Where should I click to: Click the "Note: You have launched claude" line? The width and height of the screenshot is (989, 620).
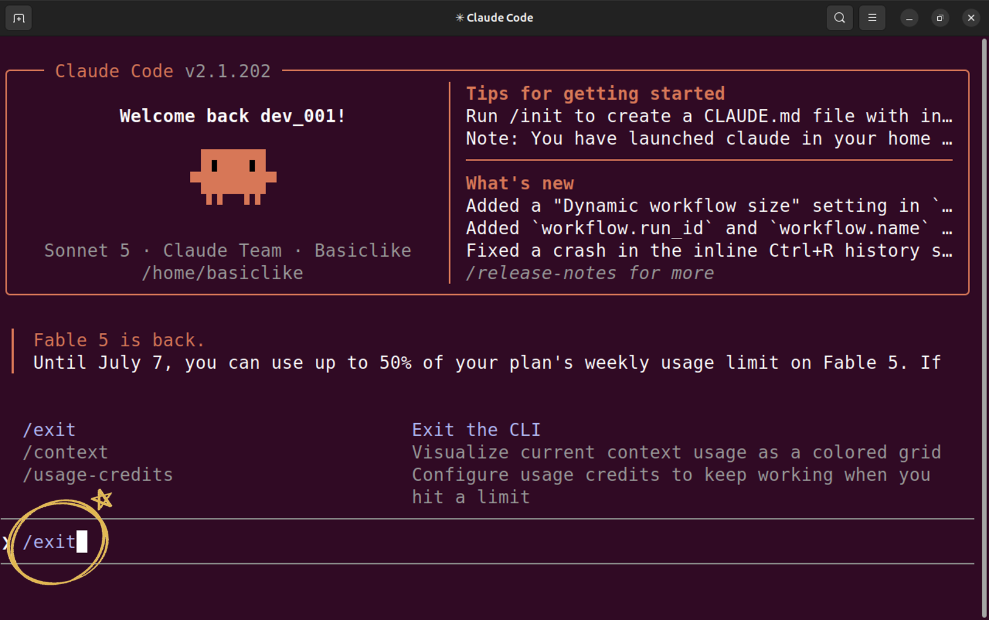(709, 138)
